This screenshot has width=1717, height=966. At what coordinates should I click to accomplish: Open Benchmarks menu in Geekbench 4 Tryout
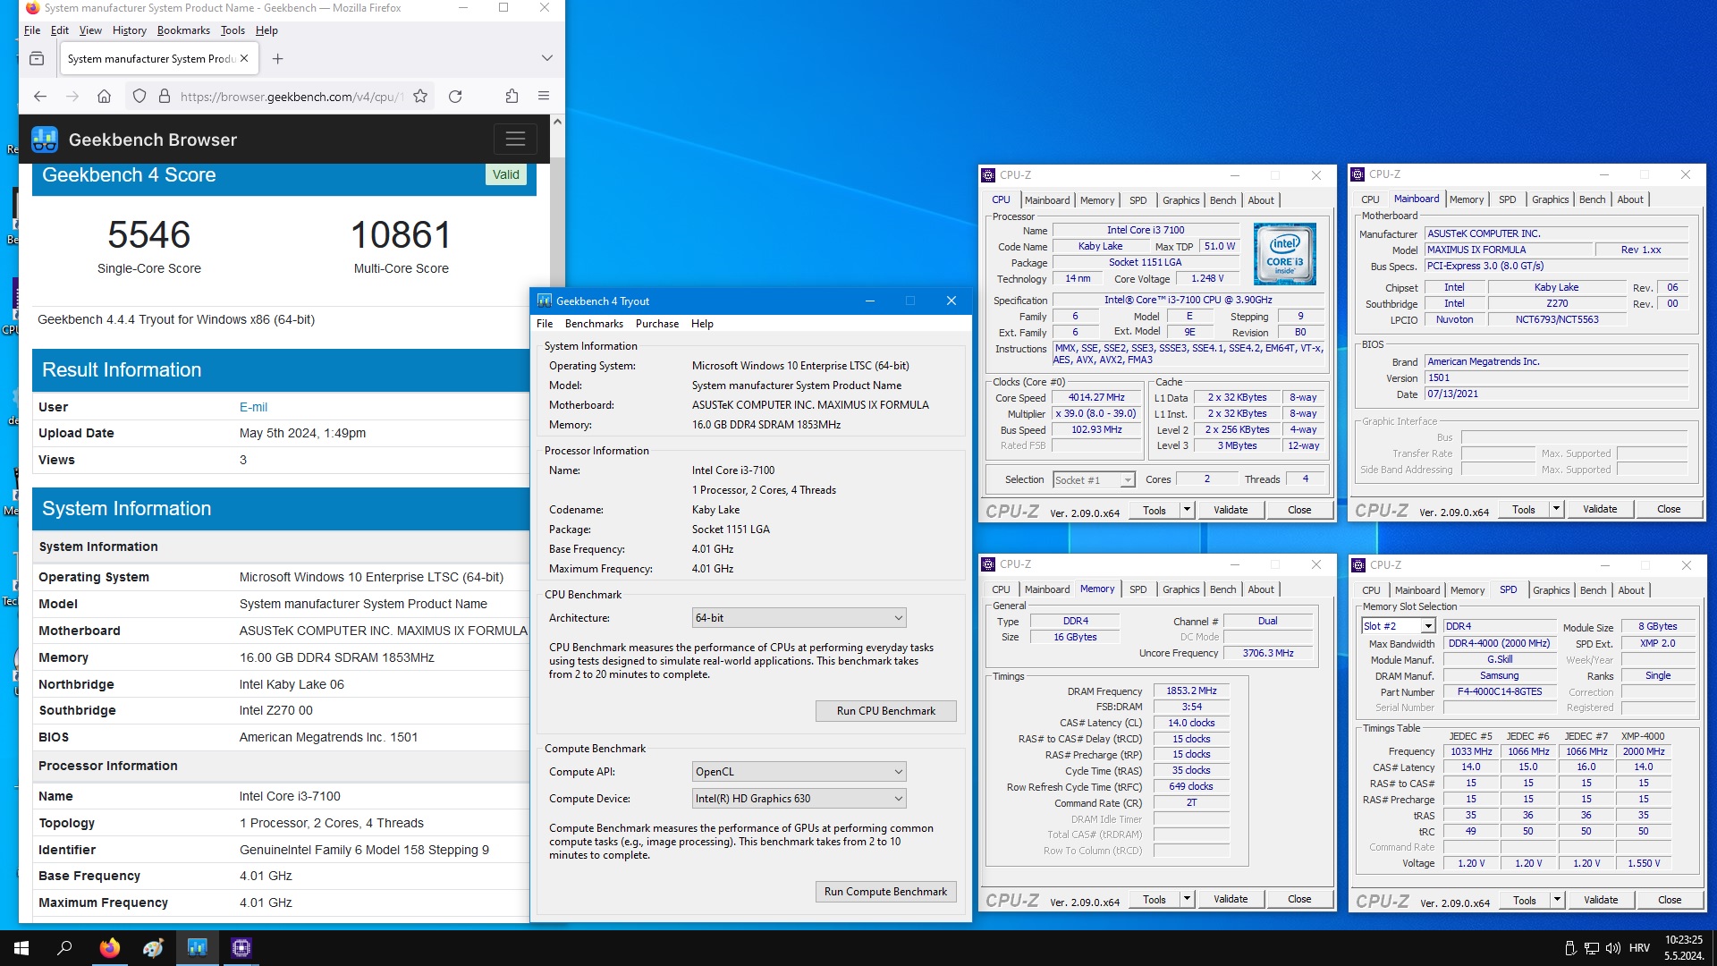594,324
